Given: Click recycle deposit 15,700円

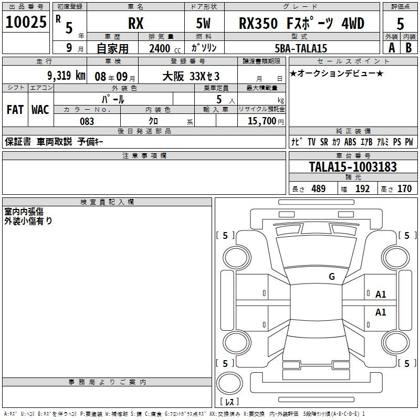Looking at the screenshot, I should [x=266, y=121].
